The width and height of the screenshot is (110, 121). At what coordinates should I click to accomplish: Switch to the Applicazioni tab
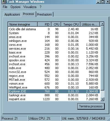(x=12, y=14)
